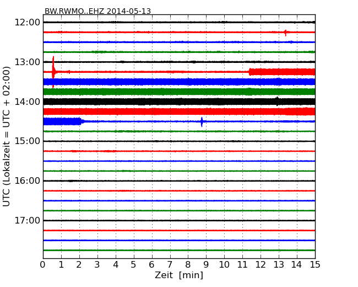Select the 16:00 y-axis tick label

pos(28,181)
